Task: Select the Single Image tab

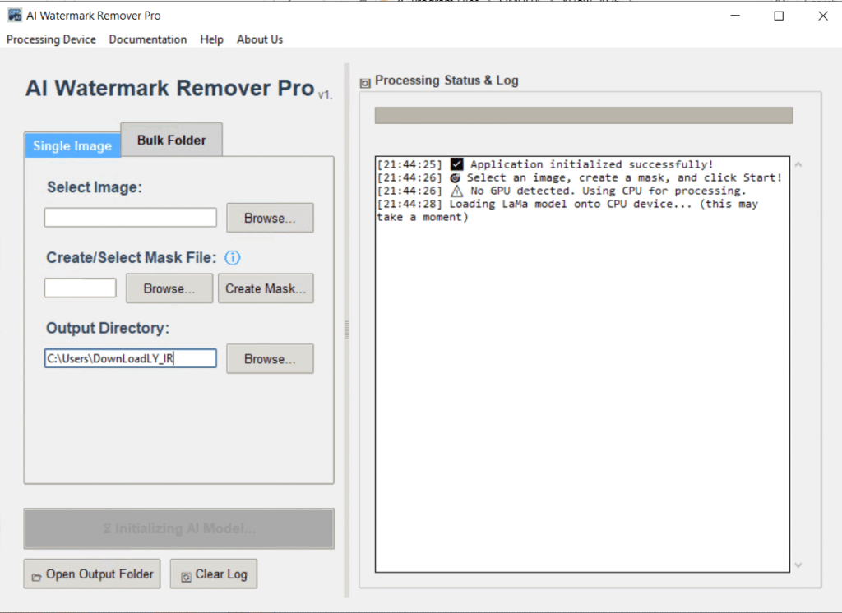Action: [x=72, y=145]
